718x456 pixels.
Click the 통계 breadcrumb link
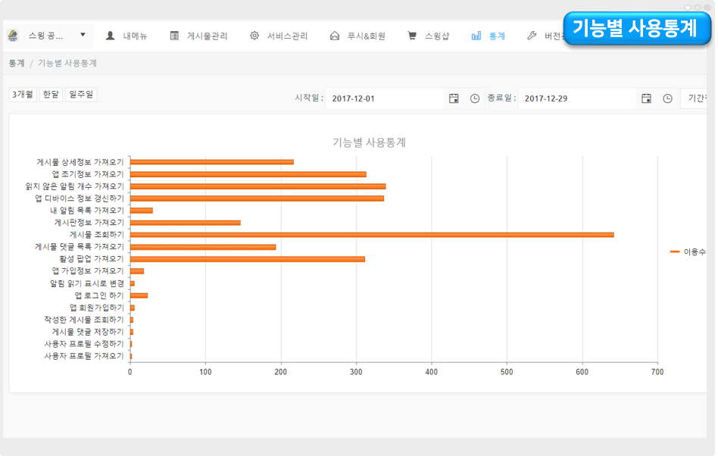click(x=17, y=63)
